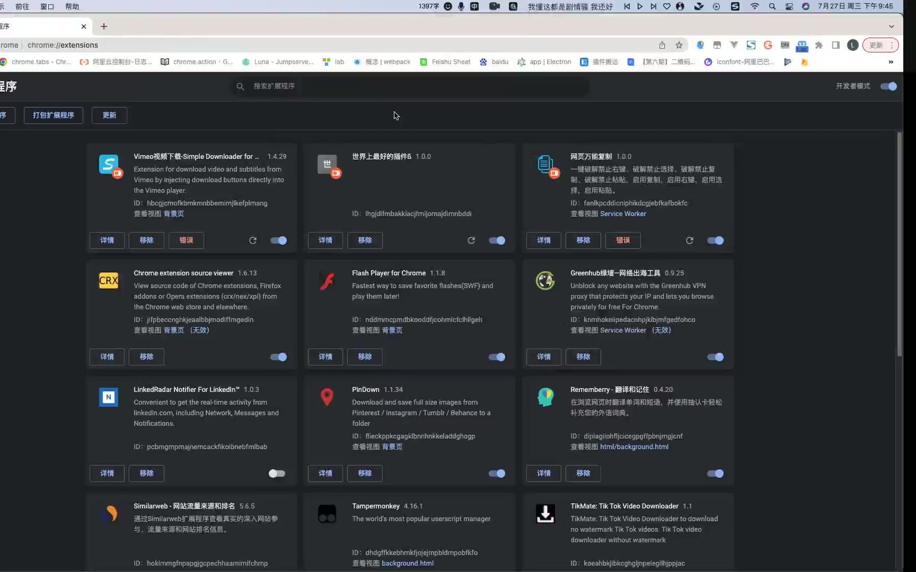Open the Service Worker link for 网页万能复制

point(623,214)
